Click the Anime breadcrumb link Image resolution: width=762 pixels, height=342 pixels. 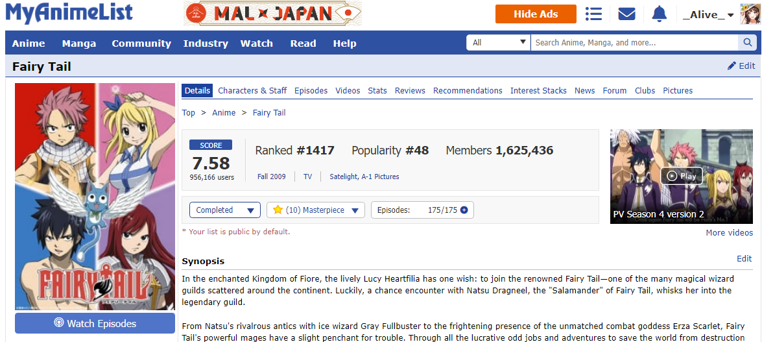coord(224,113)
